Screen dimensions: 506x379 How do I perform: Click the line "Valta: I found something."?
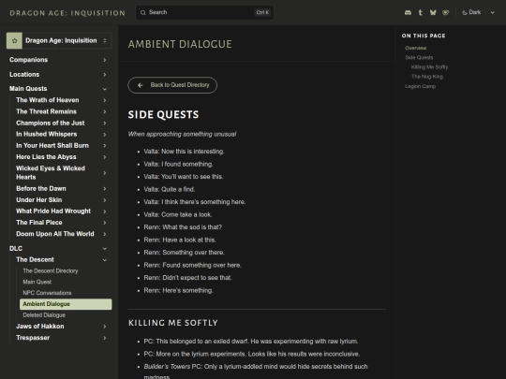click(x=178, y=164)
